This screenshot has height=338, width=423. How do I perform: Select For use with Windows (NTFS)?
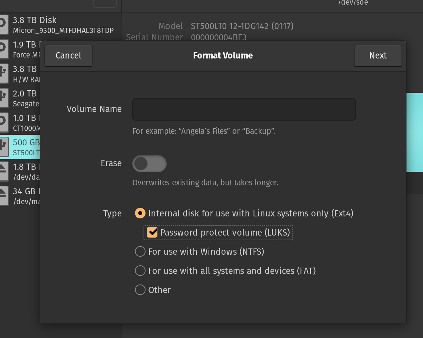coord(140,251)
